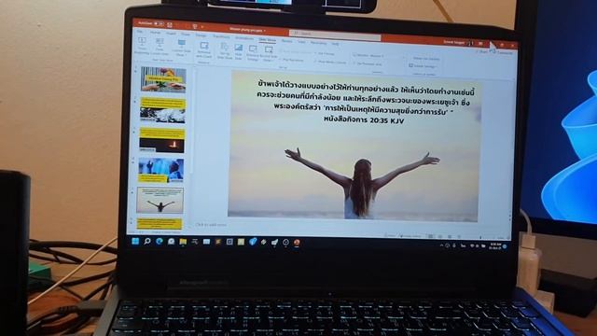This screenshot has width=597, height=336.
Task: Toggle the Play Narrations checkbox
Action: 292,60
